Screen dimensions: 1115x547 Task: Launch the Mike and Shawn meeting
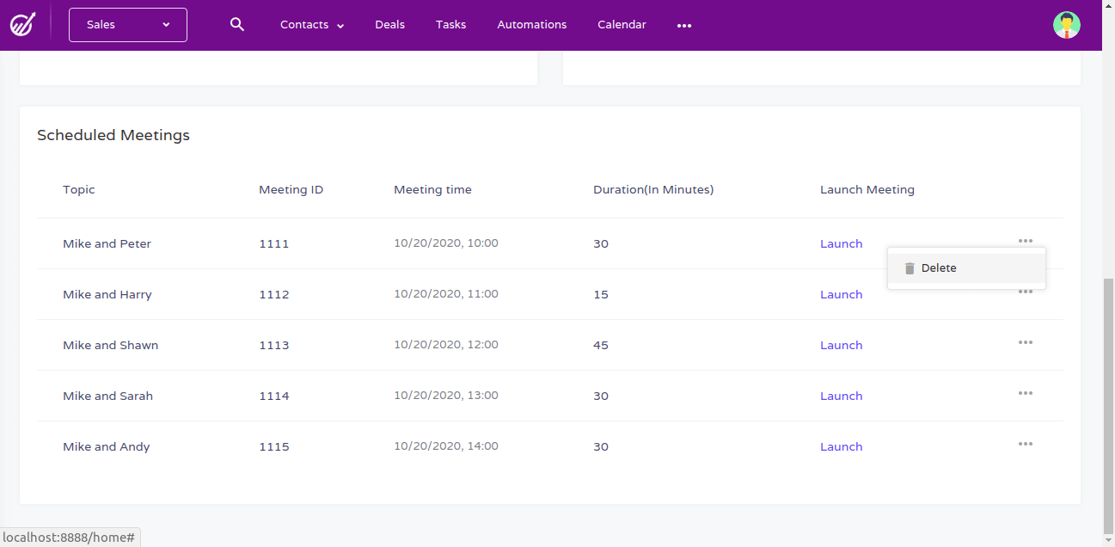[841, 345]
